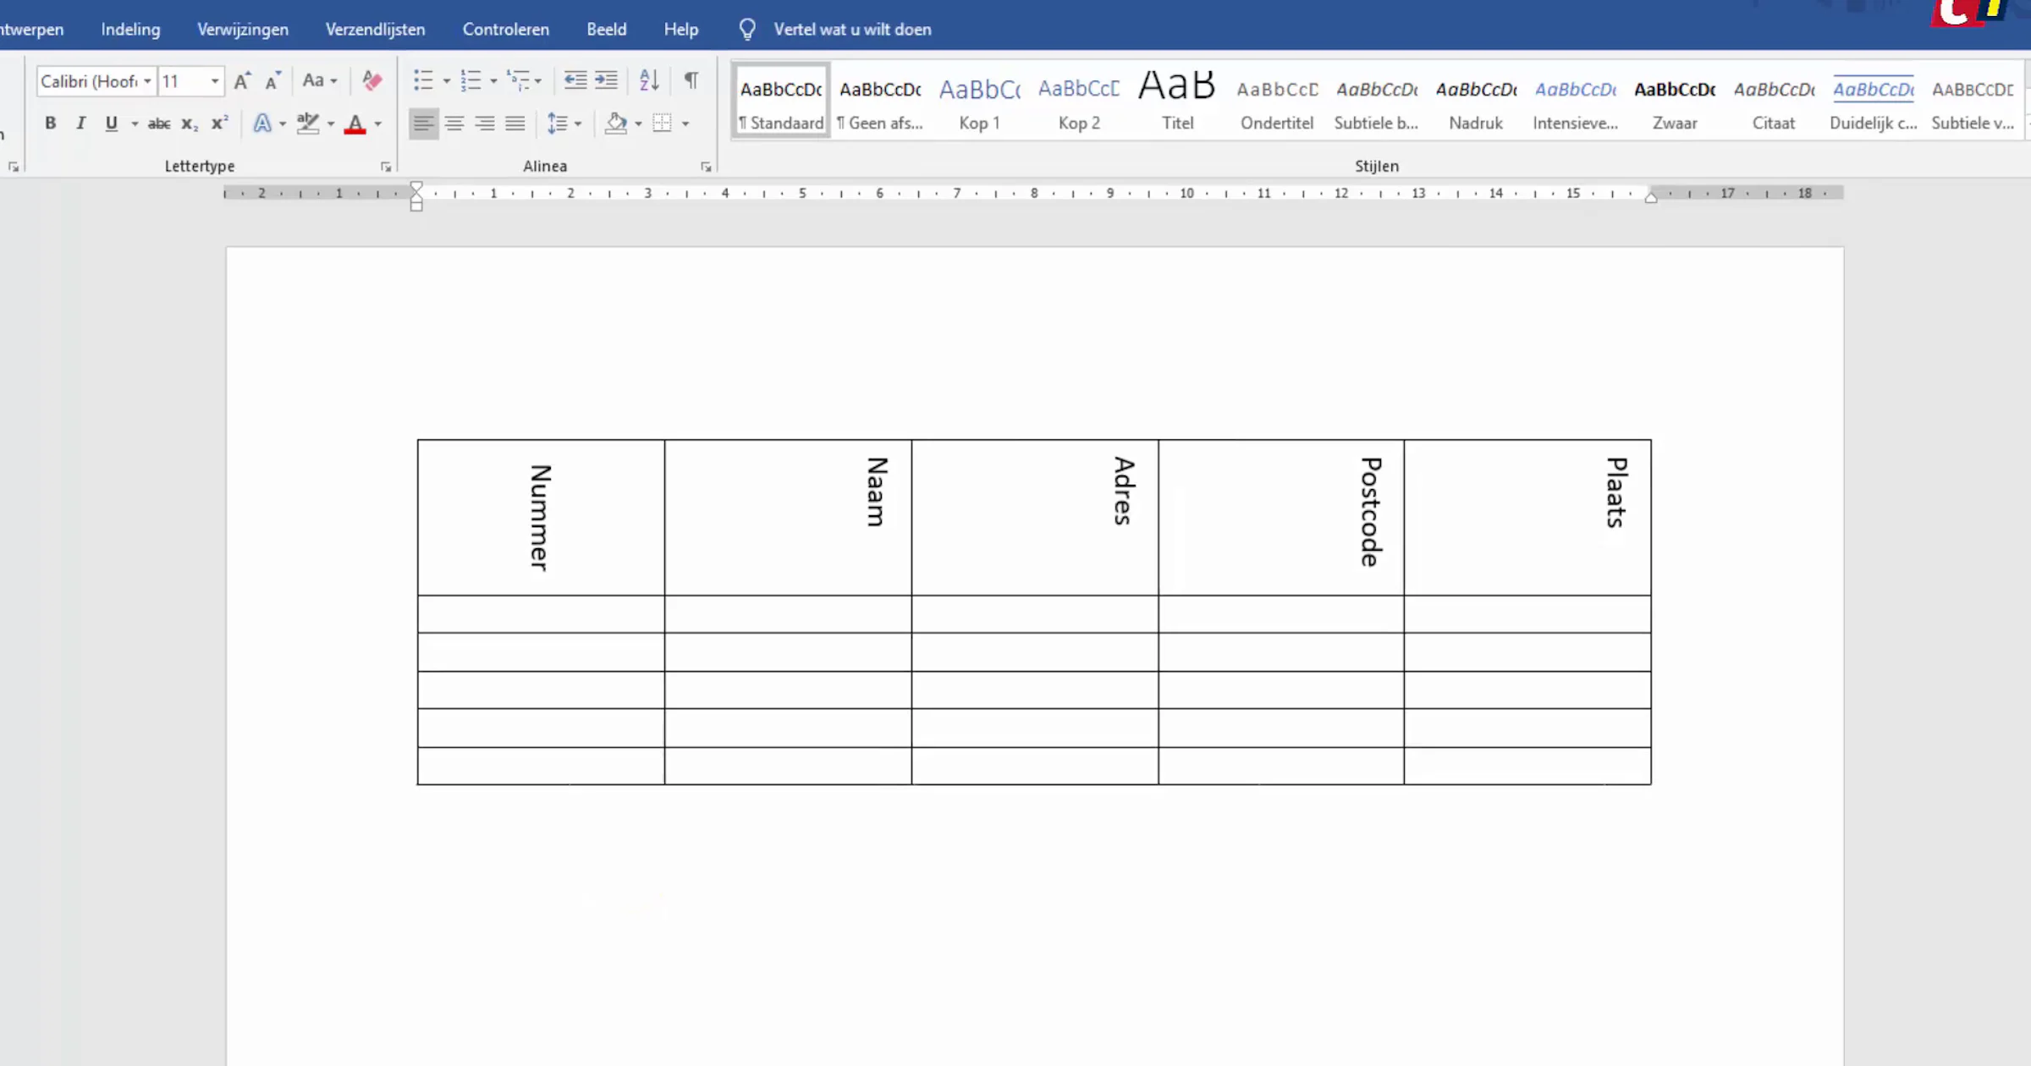Click the right indent marker on ruler

click(1651, 197)
